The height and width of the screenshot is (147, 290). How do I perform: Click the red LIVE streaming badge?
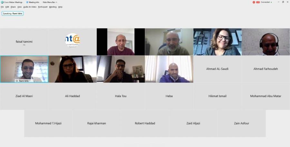(258, 2)
